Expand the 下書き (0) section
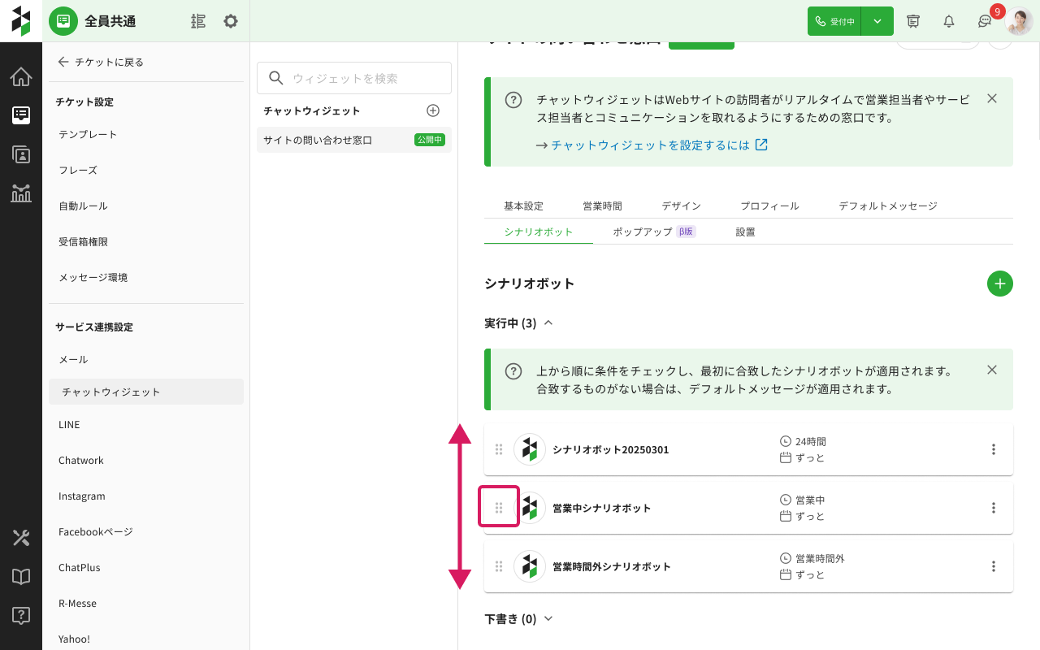Image resolution: width=1040 pixels, height=650 pixels. (548, 619)
